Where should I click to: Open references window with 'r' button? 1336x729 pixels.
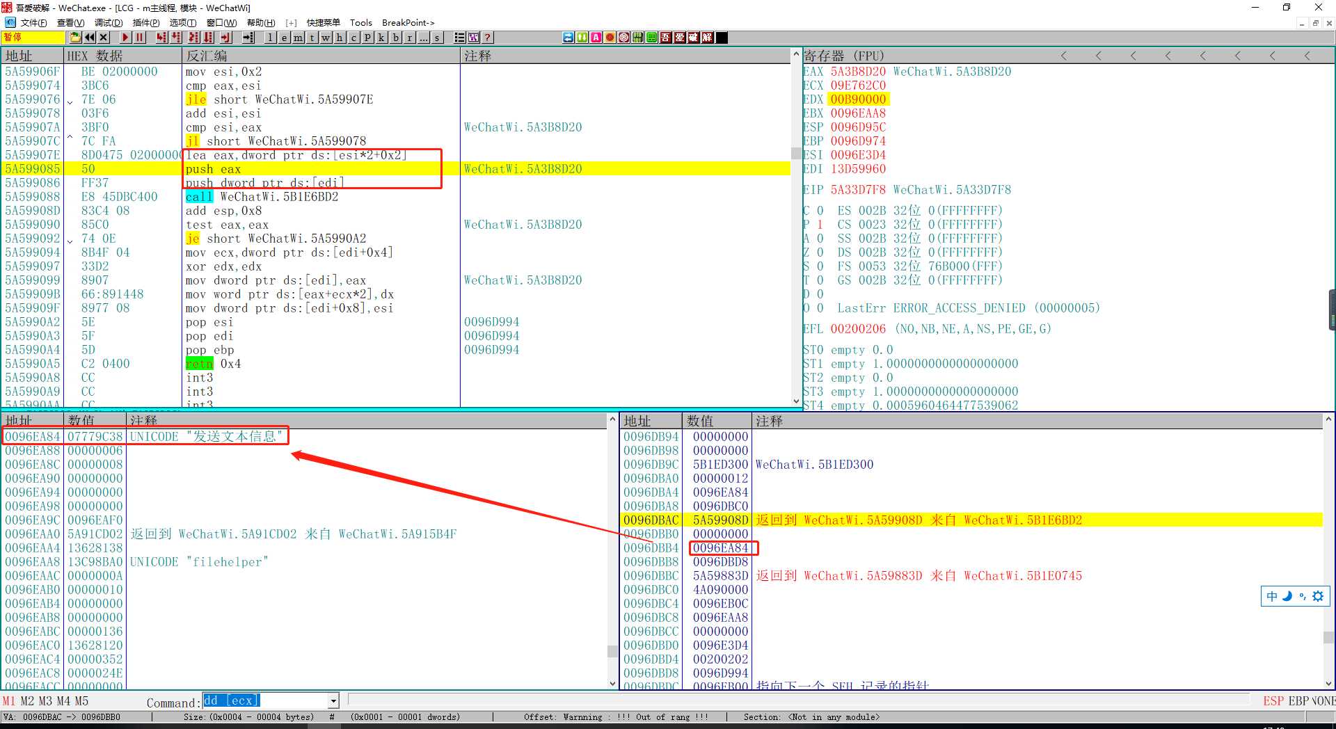click(x=409, y=38)
